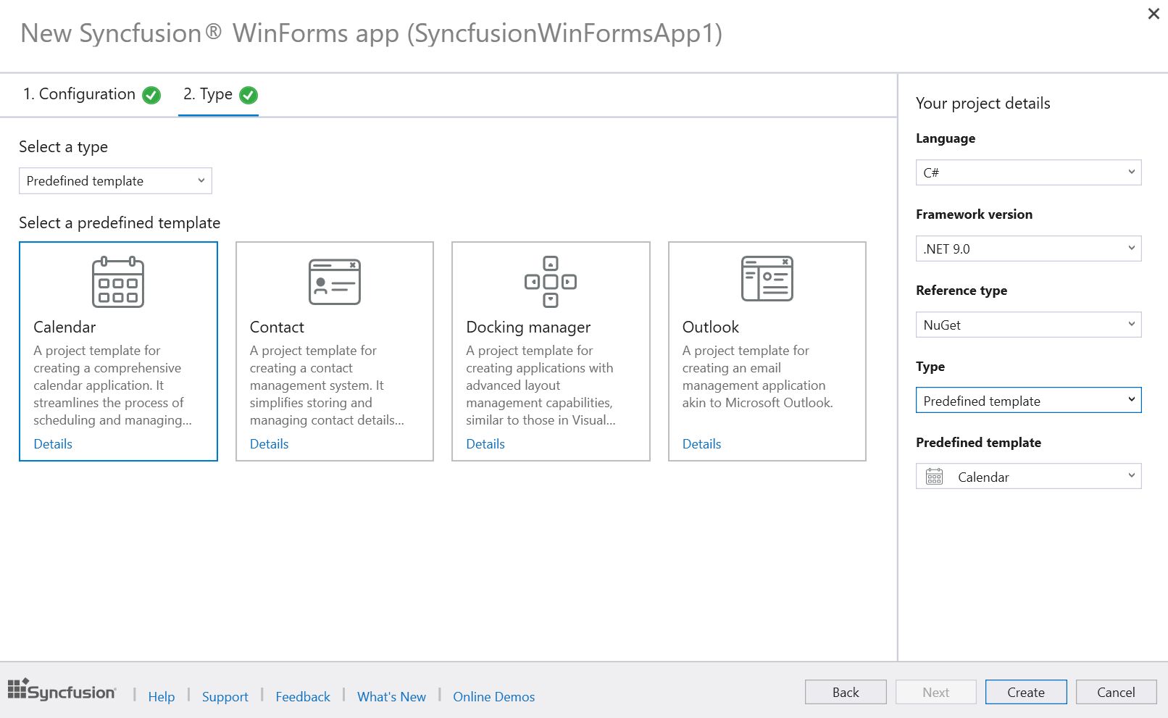This screenshot has width=1168, height=718.
Task: Click the Calendar template description text
Action: point(113,385)
